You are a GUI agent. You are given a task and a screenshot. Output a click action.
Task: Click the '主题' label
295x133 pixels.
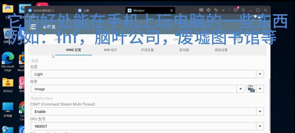[34, 67]
